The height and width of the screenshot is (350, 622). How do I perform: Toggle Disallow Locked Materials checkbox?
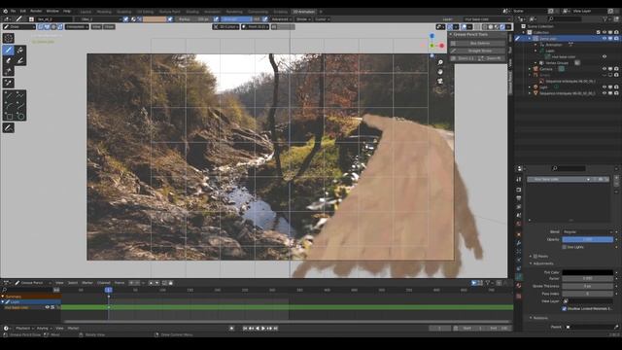[x=565, y=308]
